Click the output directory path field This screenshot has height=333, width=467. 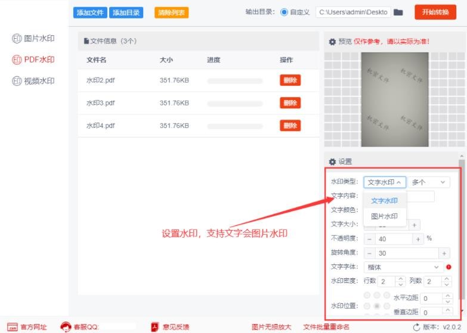pyautogui.click(x=353, y=12)
